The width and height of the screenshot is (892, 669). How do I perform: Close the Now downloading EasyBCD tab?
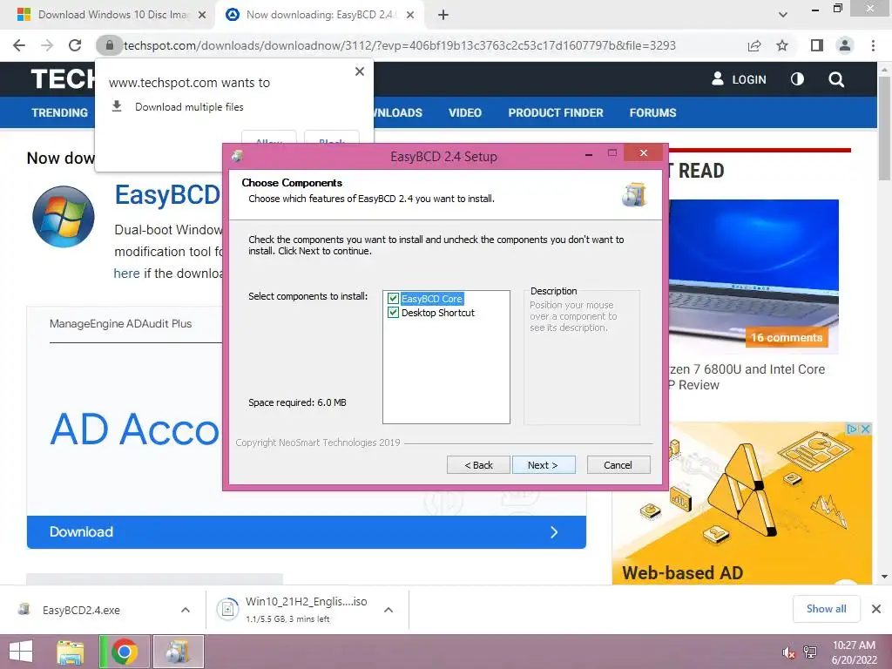point(410,15)
